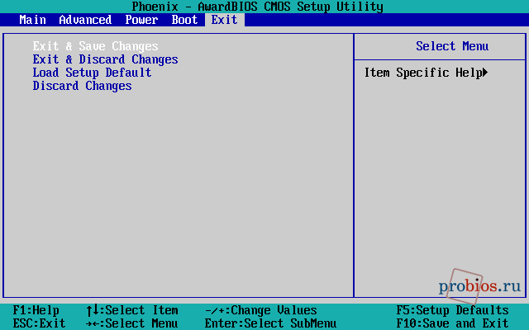529x330 pixels.
Task: Choose Exit & Save Changes
Action: (x=96, y=46)
